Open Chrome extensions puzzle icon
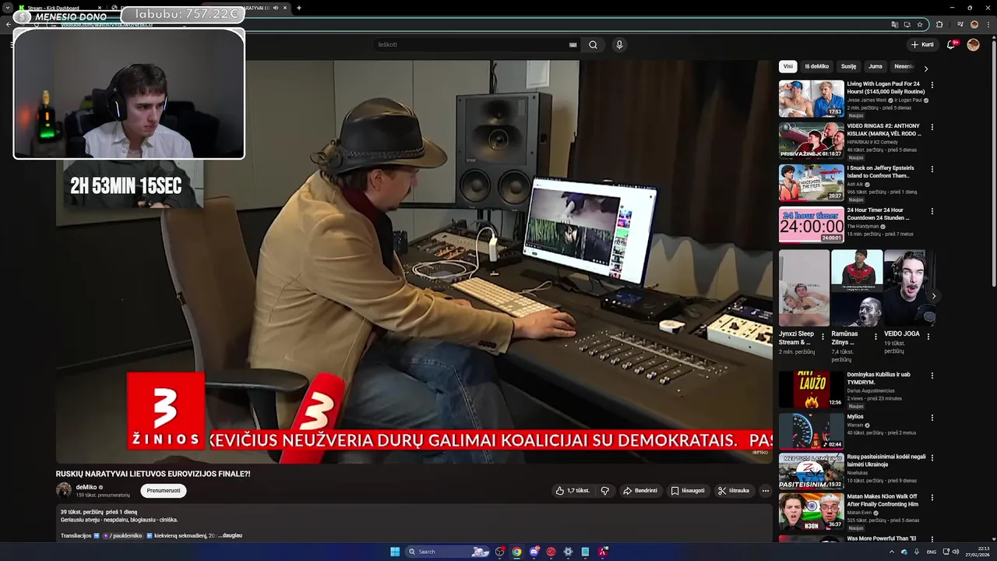 click(939, 24)
